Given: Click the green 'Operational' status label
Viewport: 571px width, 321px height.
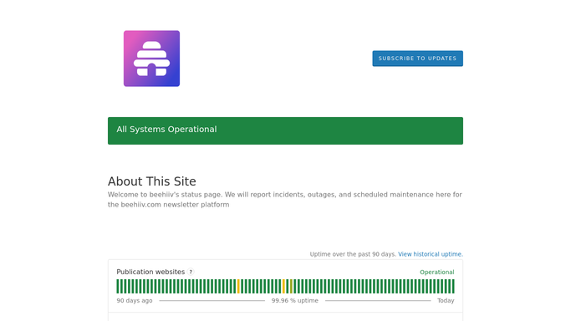Looking at the screenshot, I should click(436, 273).
